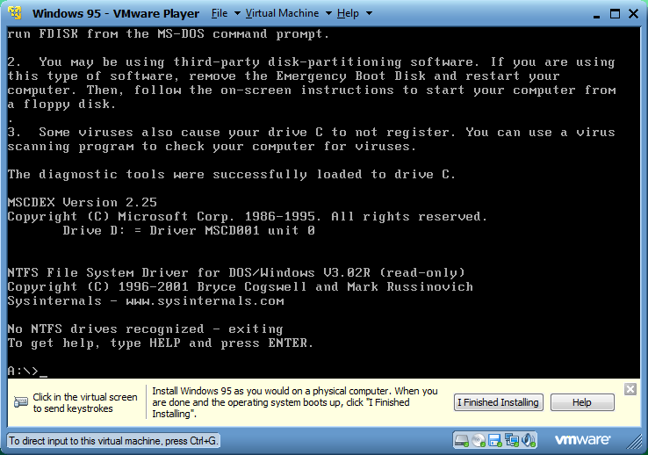Click the floppy drive device icon
The image size is (648, 455).
(x=495, y=441)
